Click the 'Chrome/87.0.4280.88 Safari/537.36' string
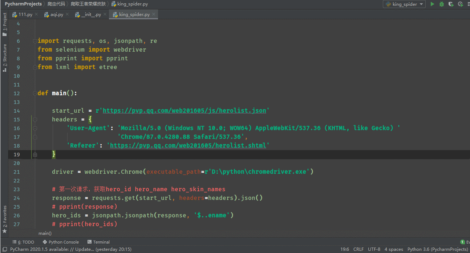Viewport: 470px width, 253px height. tap(181, 137)
